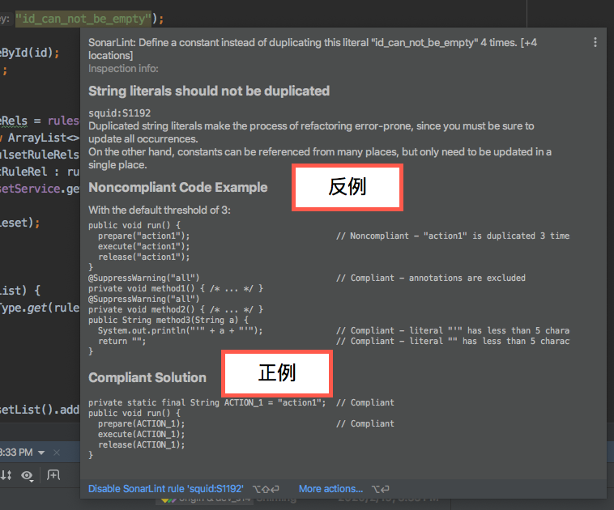Click 'With the default threshold of 3:' text
This screenshot has width=614, height=510.
(160, 210)
